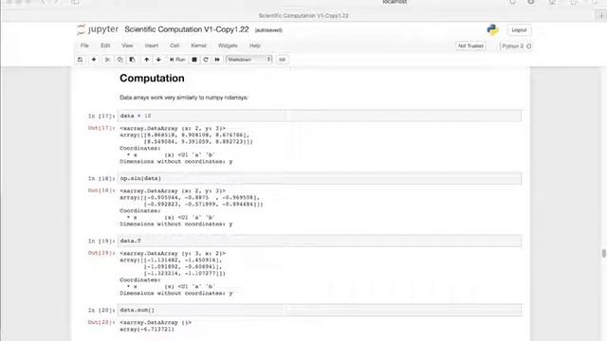Click the Python logo icon

(x=493, y=29)
